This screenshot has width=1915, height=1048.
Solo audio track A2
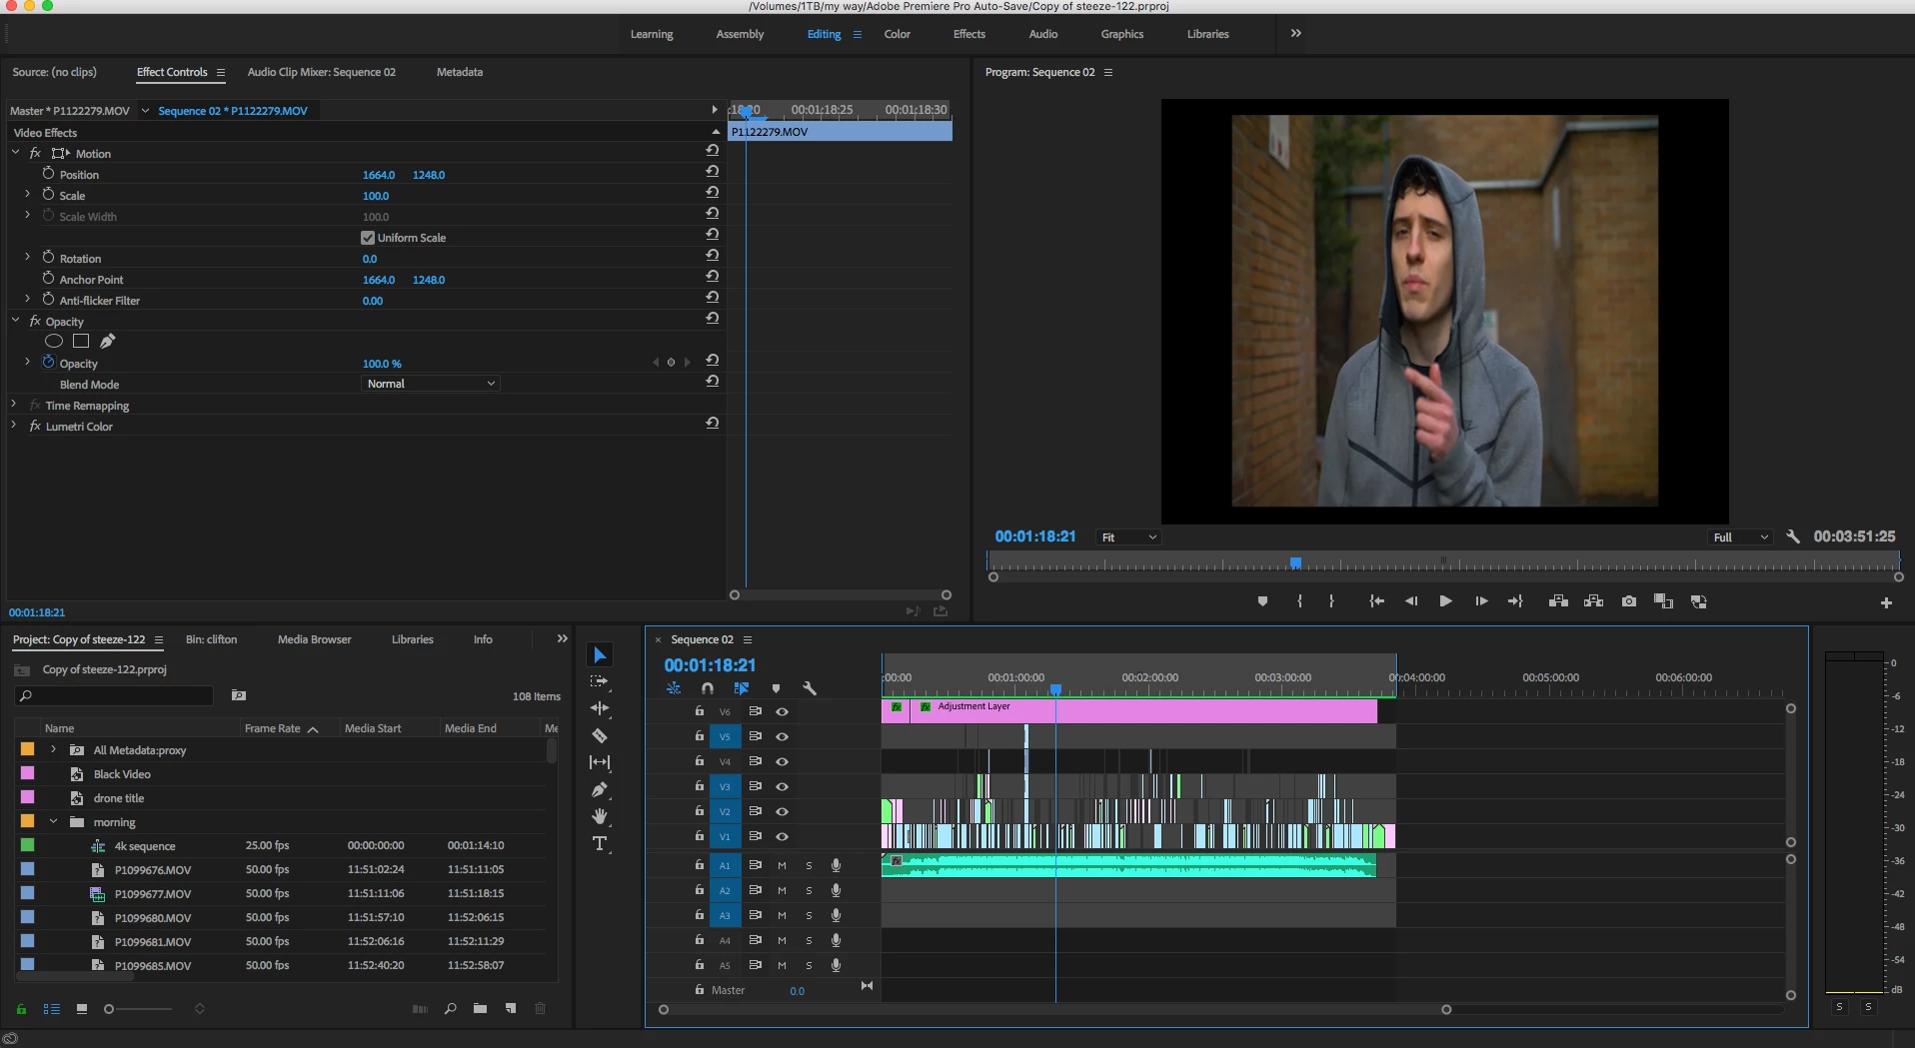(809, 891)
